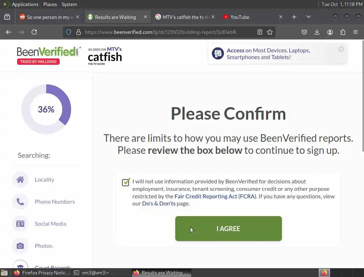Close the MTV's catfish tab
This screenshot has height=277, width=364.
tap(213, 17)
